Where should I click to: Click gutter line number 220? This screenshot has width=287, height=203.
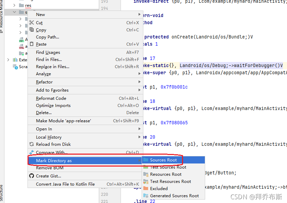point(104,194)
